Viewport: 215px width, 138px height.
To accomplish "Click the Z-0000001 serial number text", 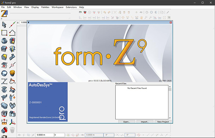I will pyautogui.click(x=35, y=103).
